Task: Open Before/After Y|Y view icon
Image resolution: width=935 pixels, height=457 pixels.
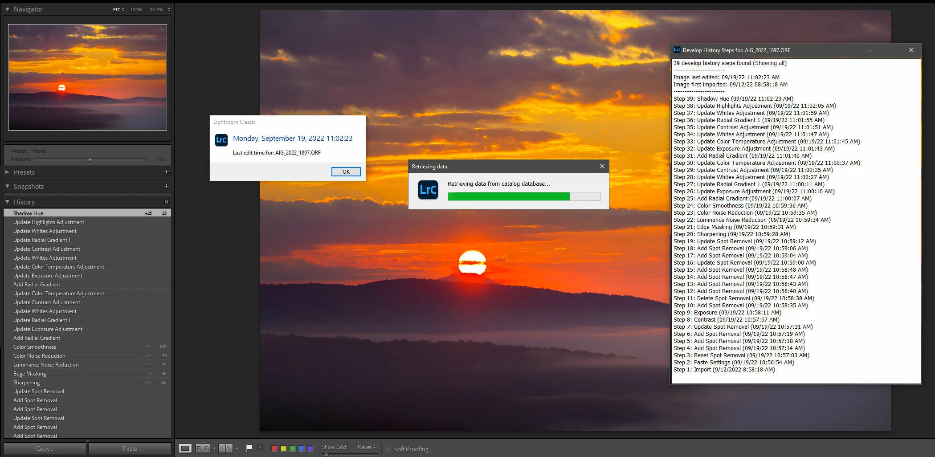Action: coord(225,448)
